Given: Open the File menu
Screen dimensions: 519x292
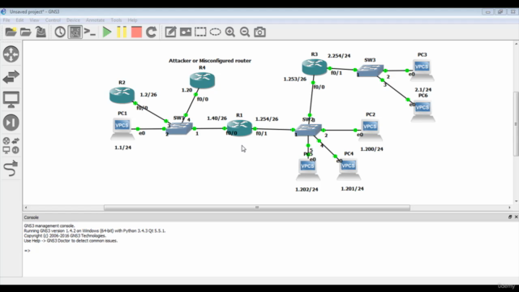Looking at the screenshot, I should coord(6,20).
